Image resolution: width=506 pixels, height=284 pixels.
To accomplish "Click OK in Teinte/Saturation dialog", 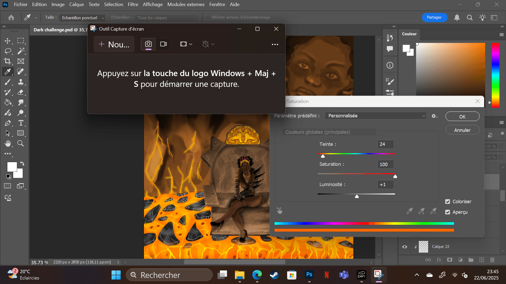I will pyautogui.click(x=462, y=117).
